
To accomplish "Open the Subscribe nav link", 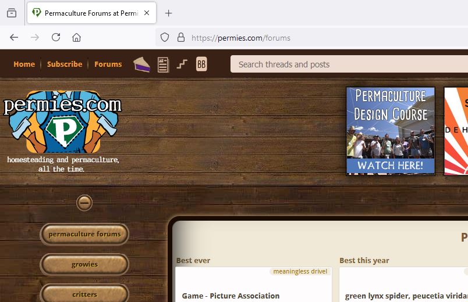I will [65, 64].
